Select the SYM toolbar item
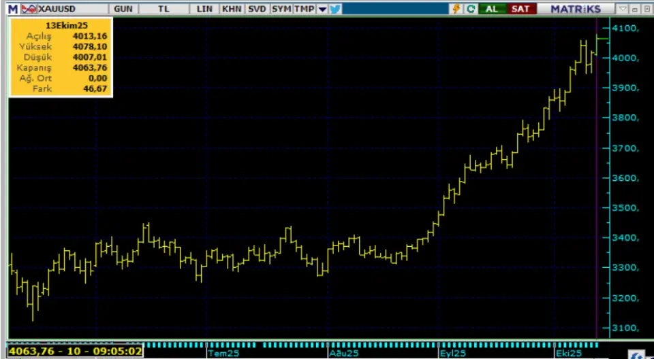The width and height of the screenshot is (654, 359). [x=281, y=9]
